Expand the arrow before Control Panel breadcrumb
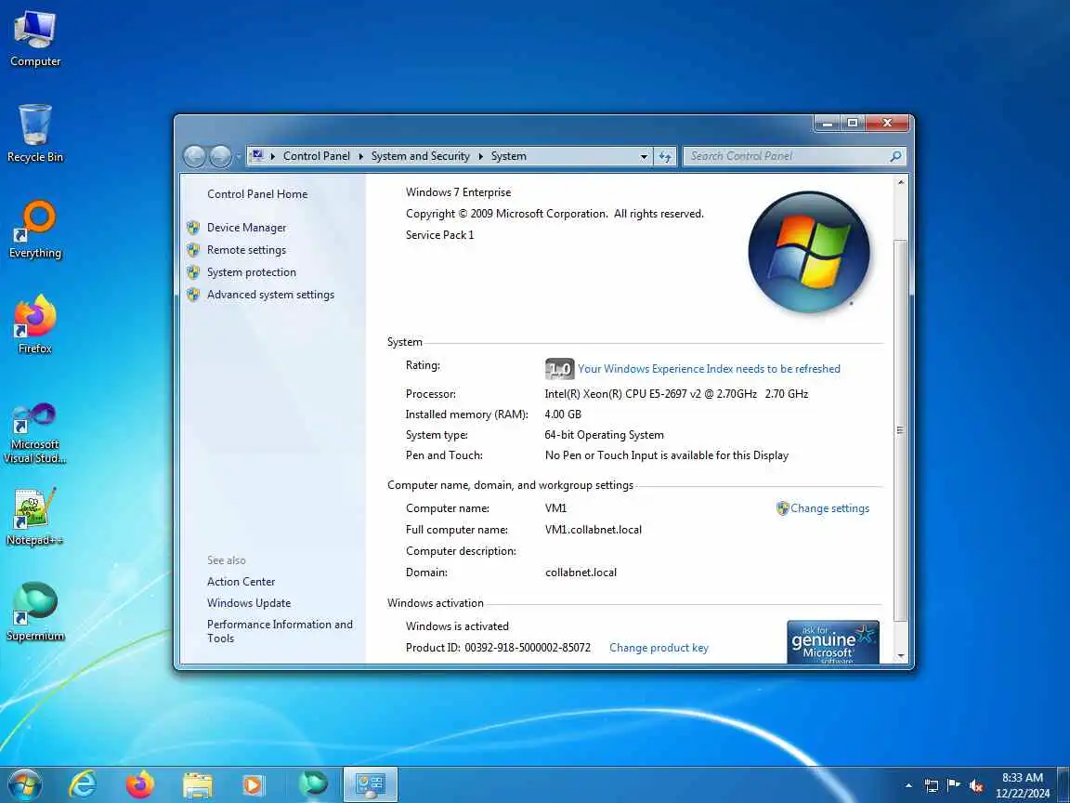 click(x=273, y=156)
